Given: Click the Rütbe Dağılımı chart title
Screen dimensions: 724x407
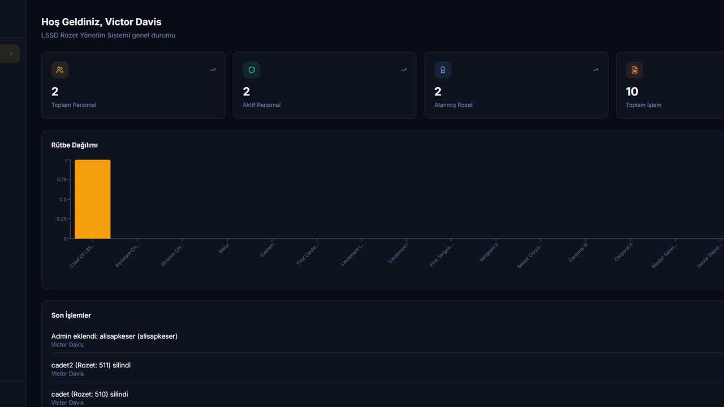Looking at the screenshot, I should pos(75,145).
